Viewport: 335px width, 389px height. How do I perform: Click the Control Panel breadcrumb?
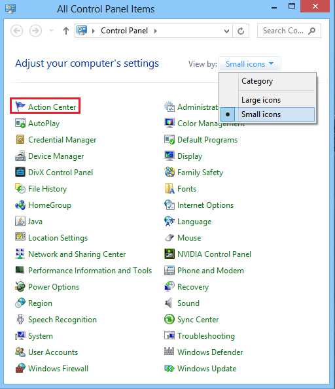124,31
